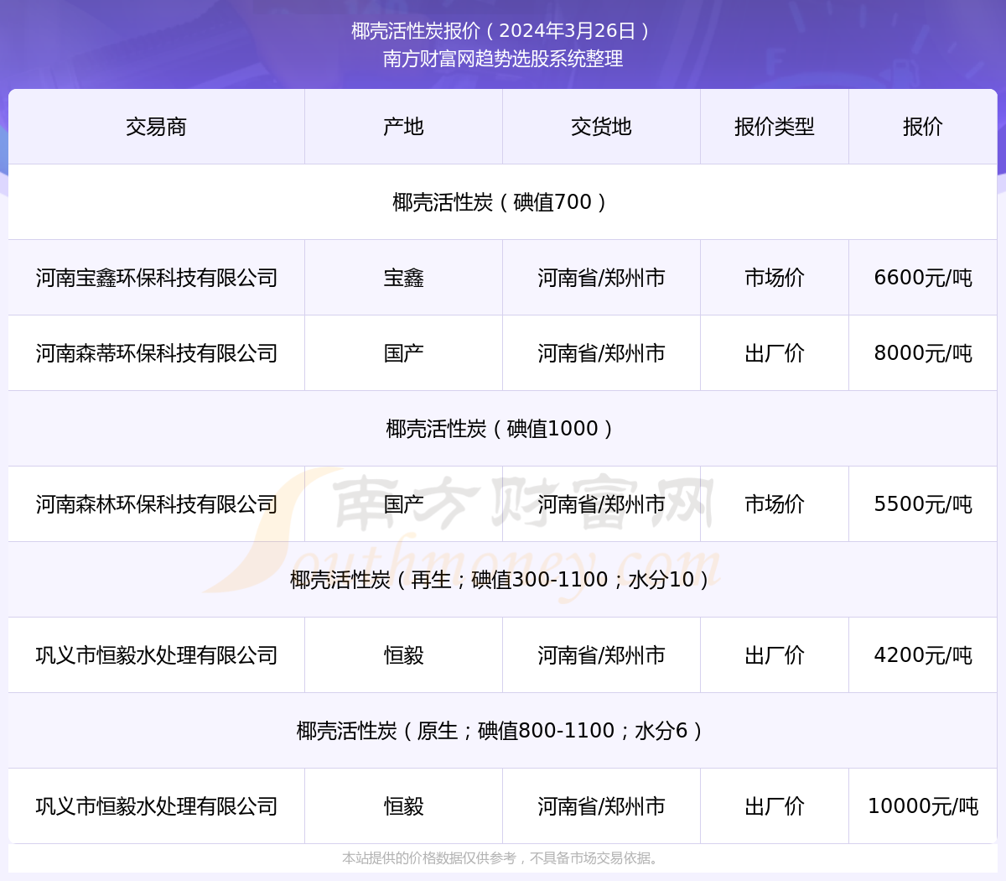
Task: Click 巩义市恒毅水处理有限公司 in the 10000元 row
Action: 157,806
